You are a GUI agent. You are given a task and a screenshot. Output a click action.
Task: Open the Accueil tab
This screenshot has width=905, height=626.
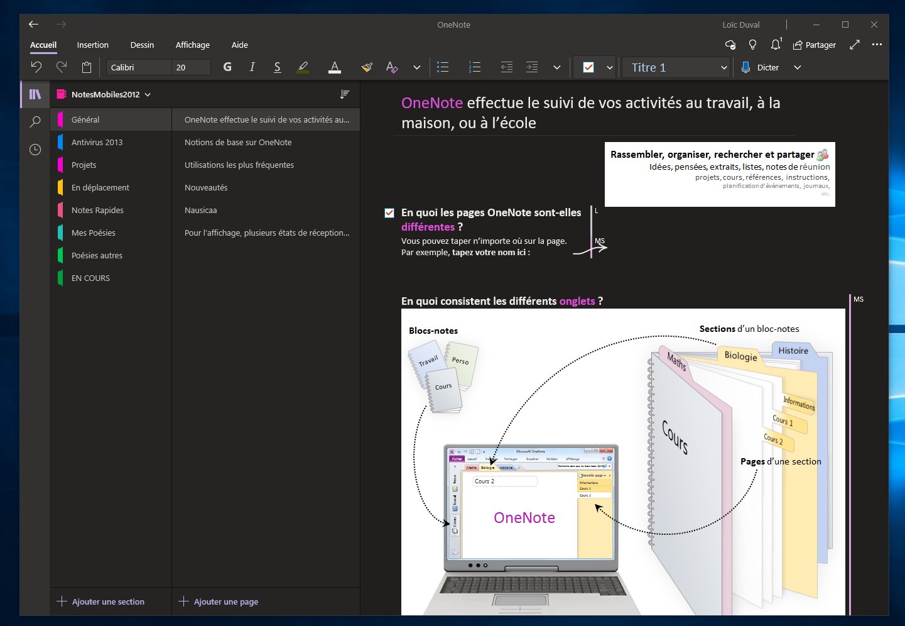[43, 45]
